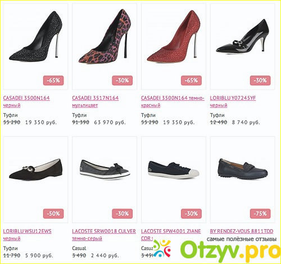Viewport: 281px width, 264px height.
Task: Open the LACOSTE SRW0018 CULVER link
Action: click(x=104, y=235)
